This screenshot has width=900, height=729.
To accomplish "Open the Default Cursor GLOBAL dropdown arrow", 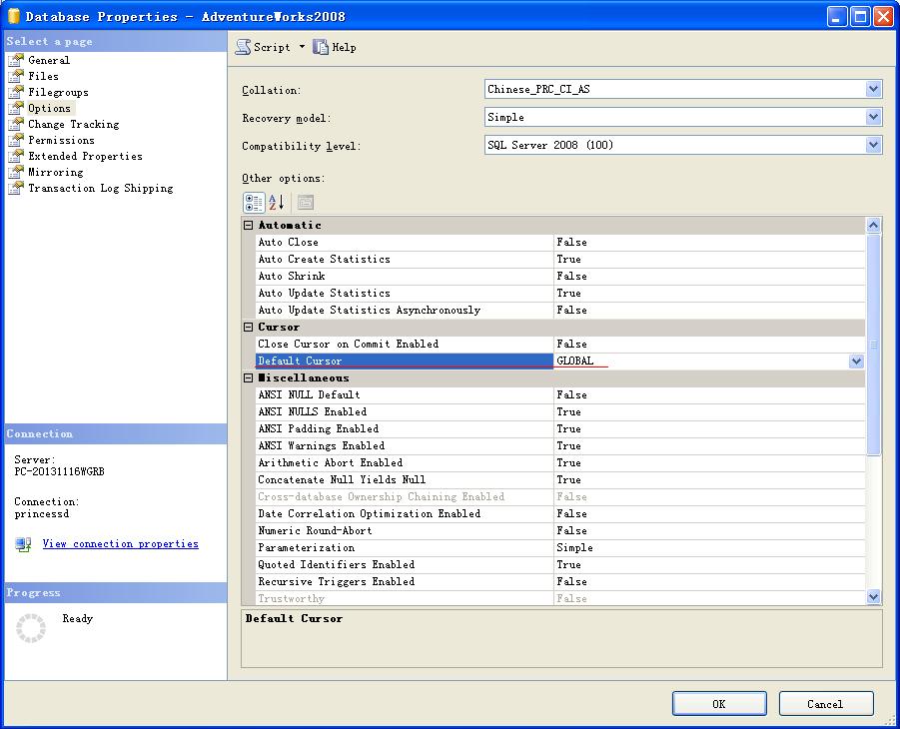I will coord(856,362).
